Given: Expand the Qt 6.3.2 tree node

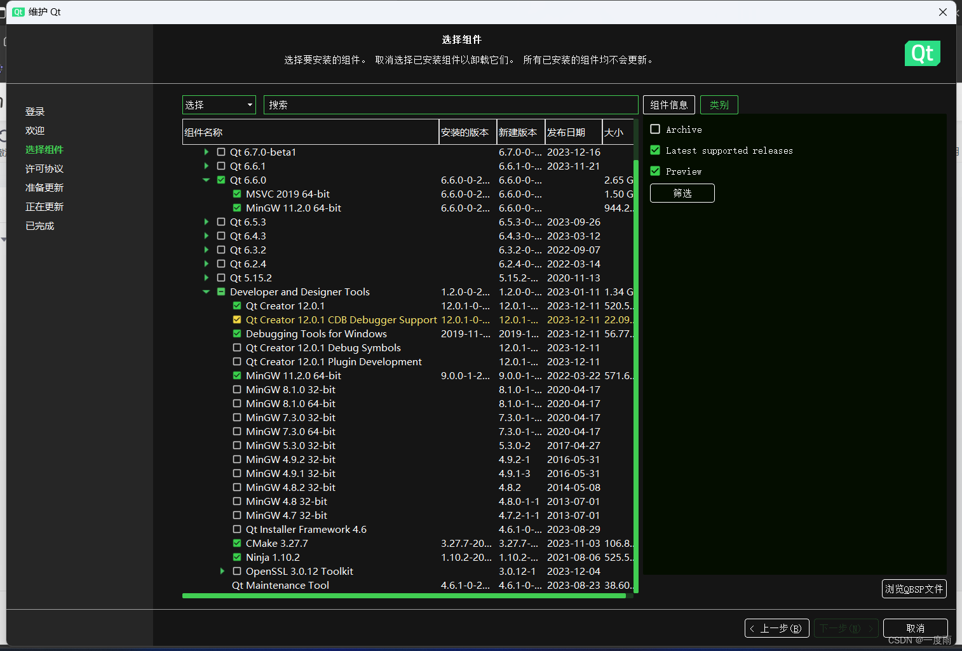Looking at the screenshot, I should 207,250.
